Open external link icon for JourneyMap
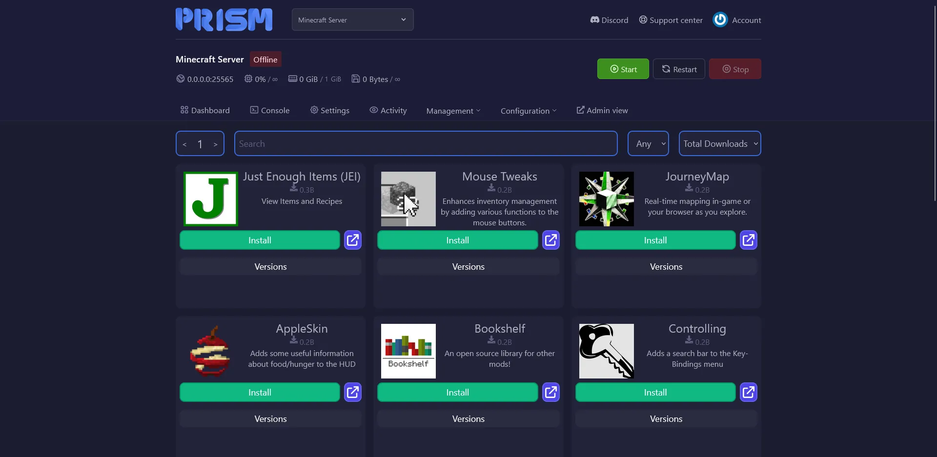 [x=748, y=240]
